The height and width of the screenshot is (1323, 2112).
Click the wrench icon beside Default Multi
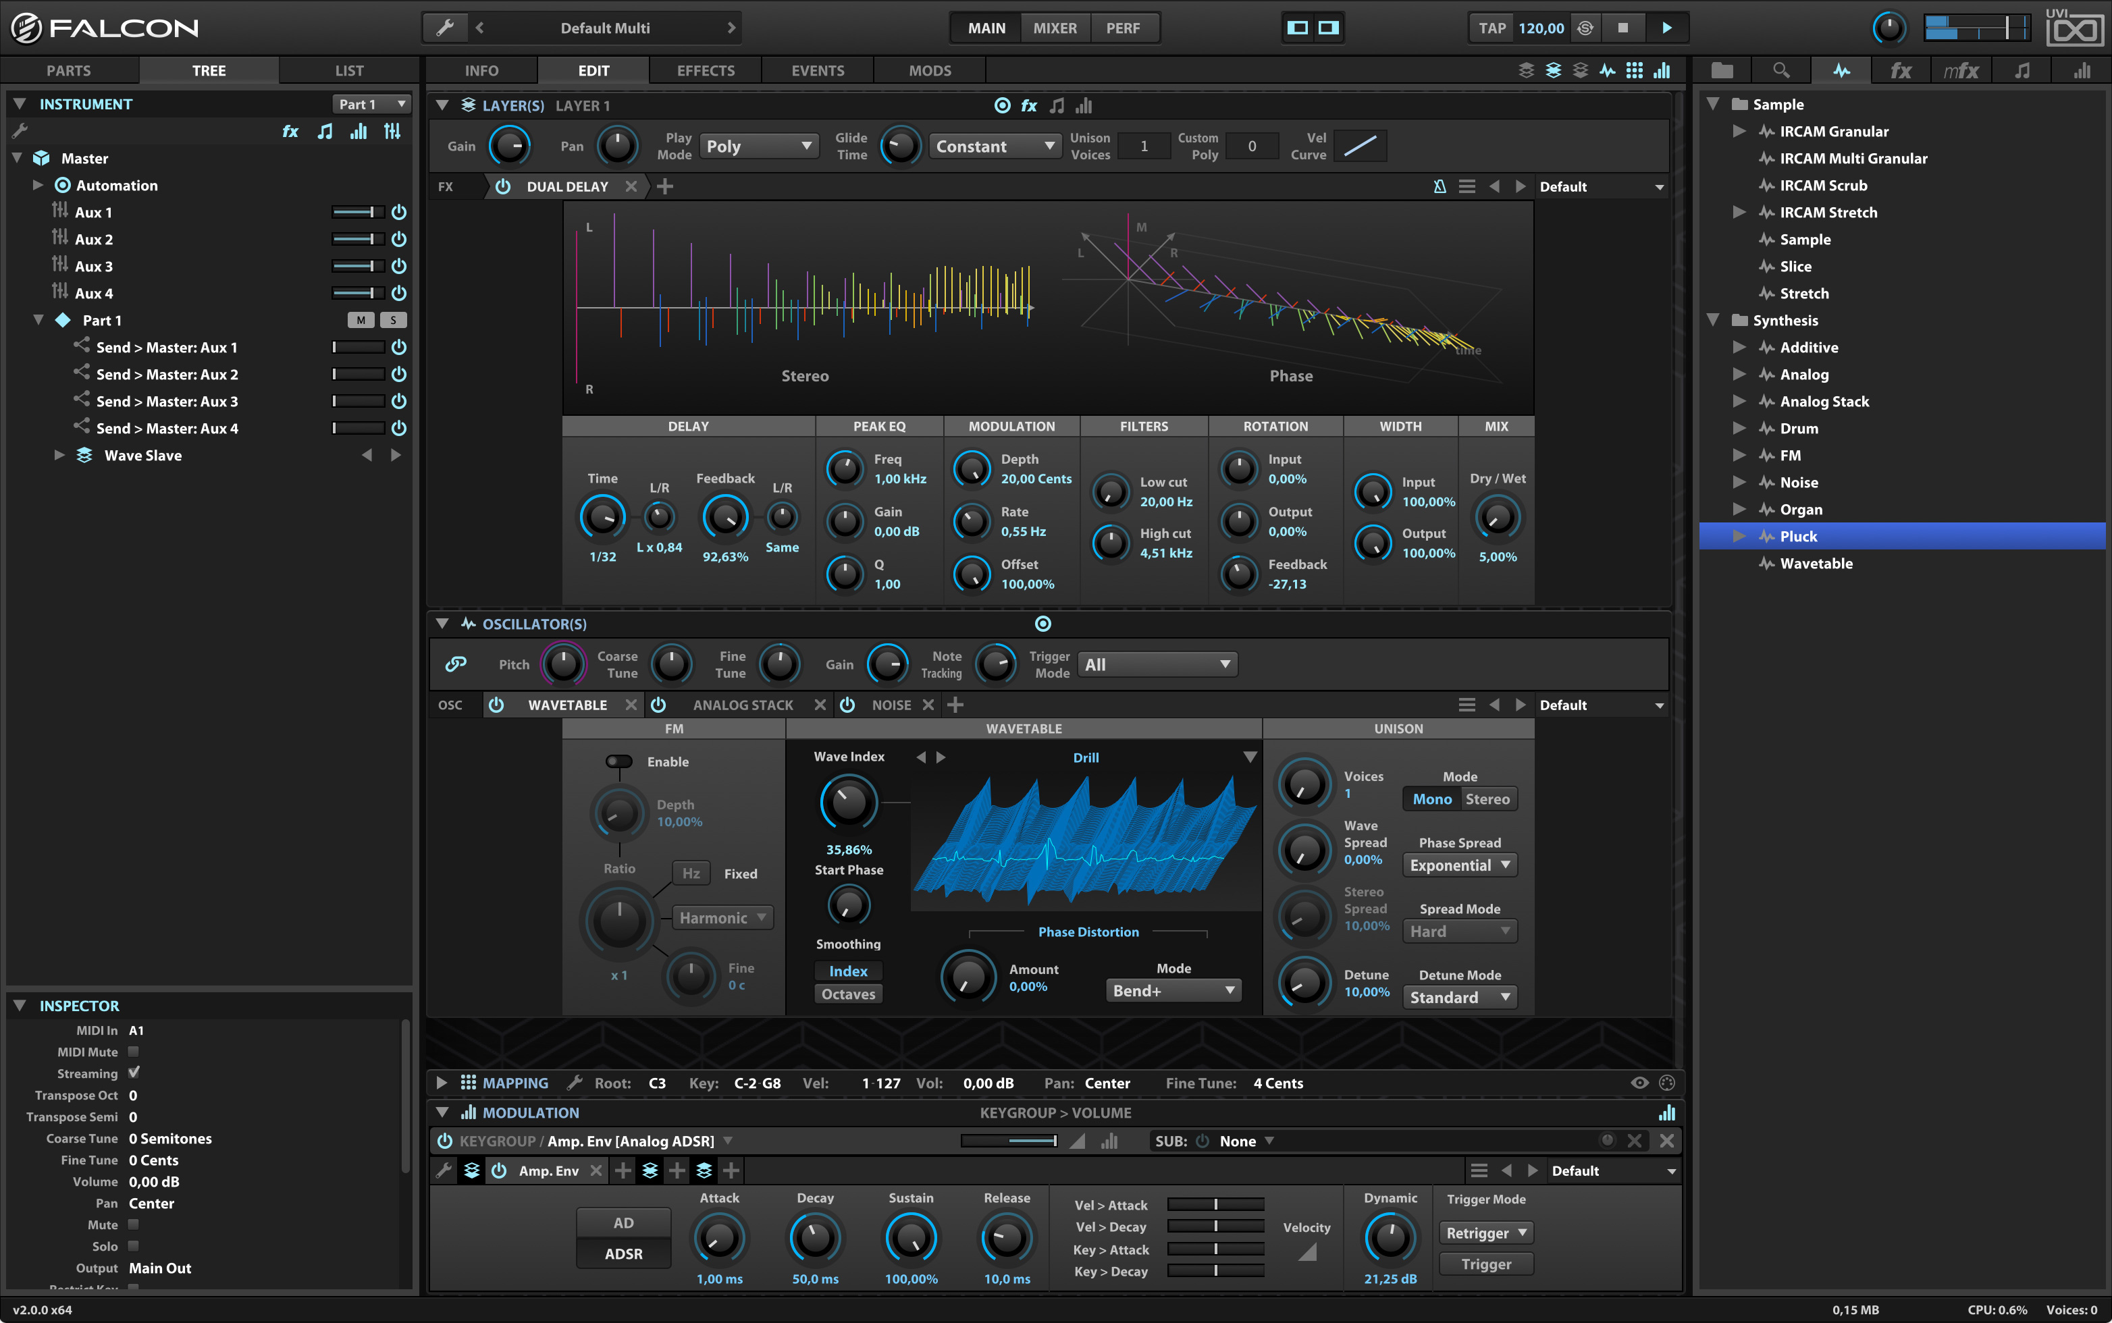click(445, 28)
